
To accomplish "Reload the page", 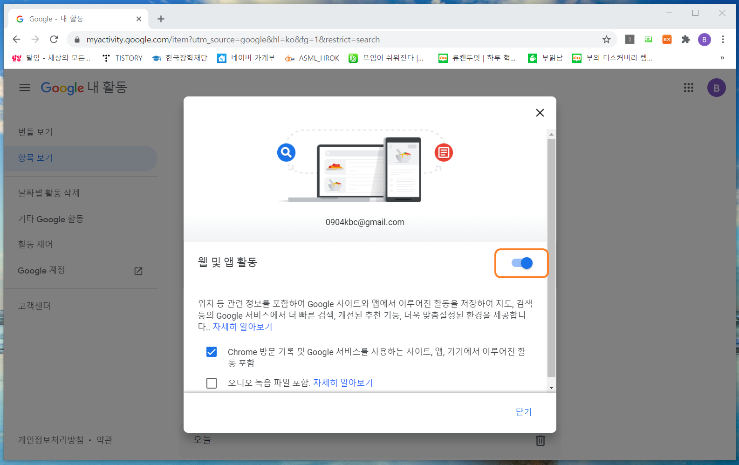I will pyautogui.click(x=54, y=40).
